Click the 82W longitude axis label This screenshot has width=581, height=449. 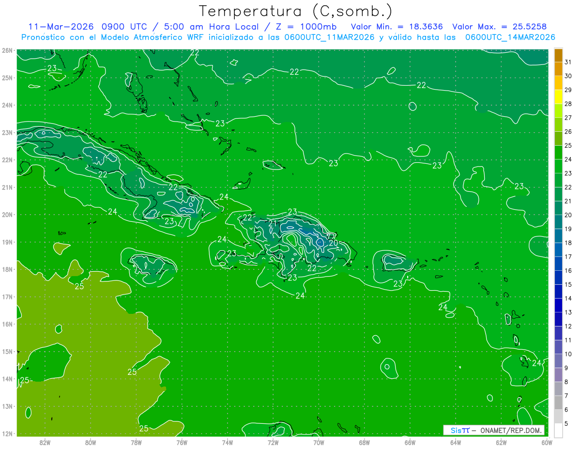point(45,442)
